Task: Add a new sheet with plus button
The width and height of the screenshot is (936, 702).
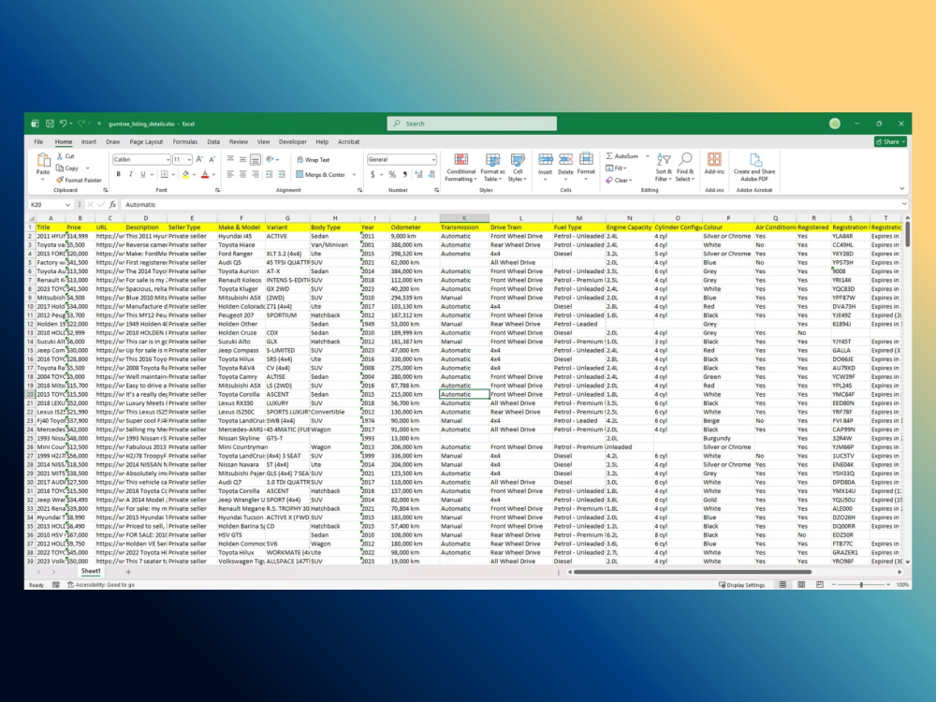Action: 127,571
